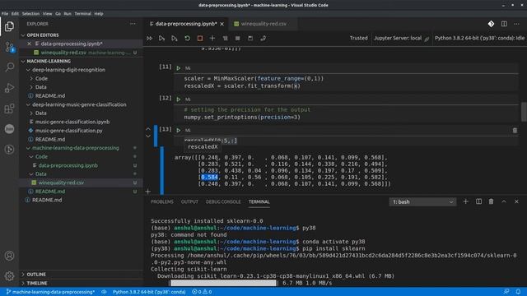527x296 pixels.
Task: Run cells above the current cell
Action: 161,39
